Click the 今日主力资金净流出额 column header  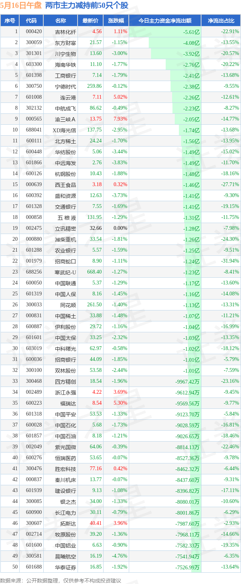165,21
